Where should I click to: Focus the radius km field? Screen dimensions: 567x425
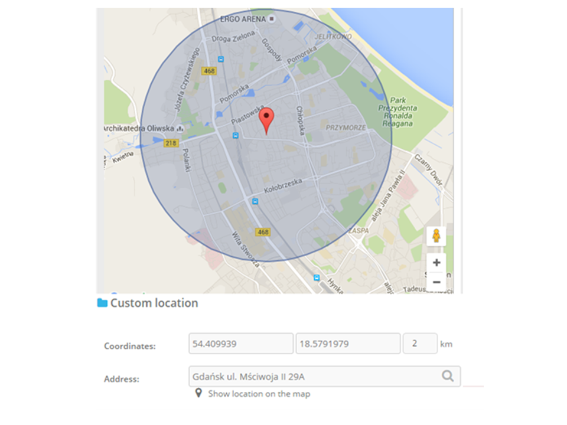(x=420, y=344)
